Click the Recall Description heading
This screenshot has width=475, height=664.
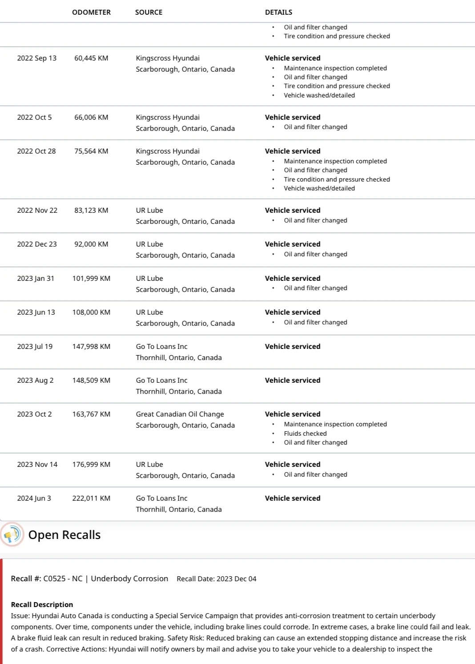tap(42, 605)
